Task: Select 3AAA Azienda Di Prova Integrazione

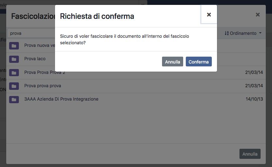Action: pos(61,99)
